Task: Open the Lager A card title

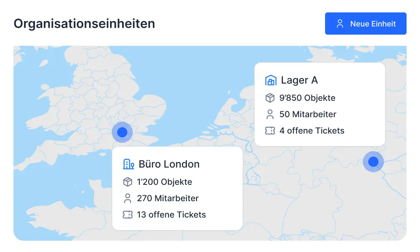Action: (299, 80)
